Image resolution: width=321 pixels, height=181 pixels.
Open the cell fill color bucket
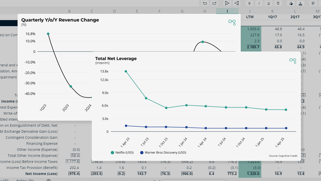[x=291, y=3]
